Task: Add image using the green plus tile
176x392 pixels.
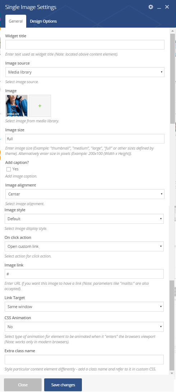Action: click(x=40, y=106)
